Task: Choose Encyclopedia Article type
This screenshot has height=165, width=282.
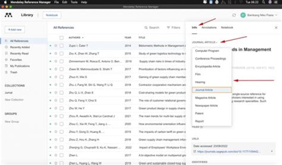Action: [x=211, y=66]
